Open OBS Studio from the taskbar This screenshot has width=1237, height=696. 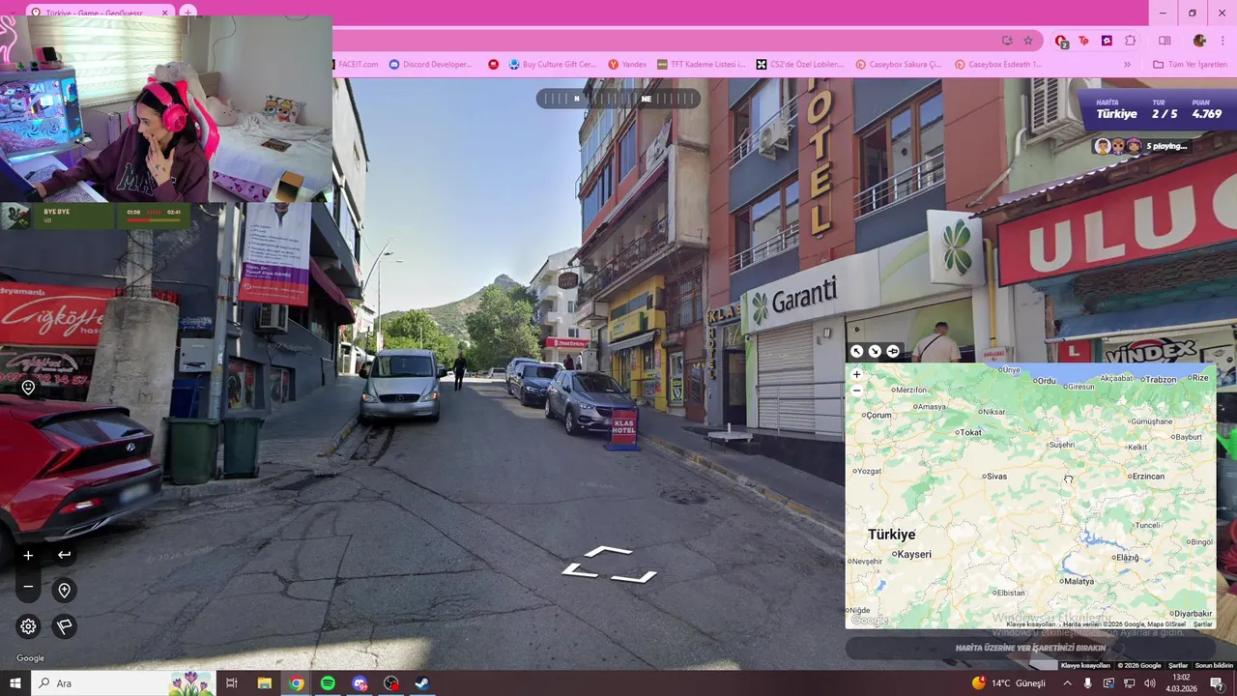(390, 683)
